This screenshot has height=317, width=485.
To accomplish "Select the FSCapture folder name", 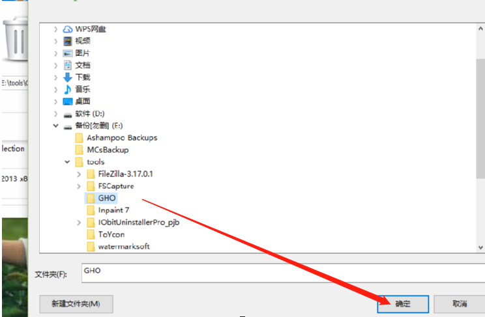I will coord(116,186).
